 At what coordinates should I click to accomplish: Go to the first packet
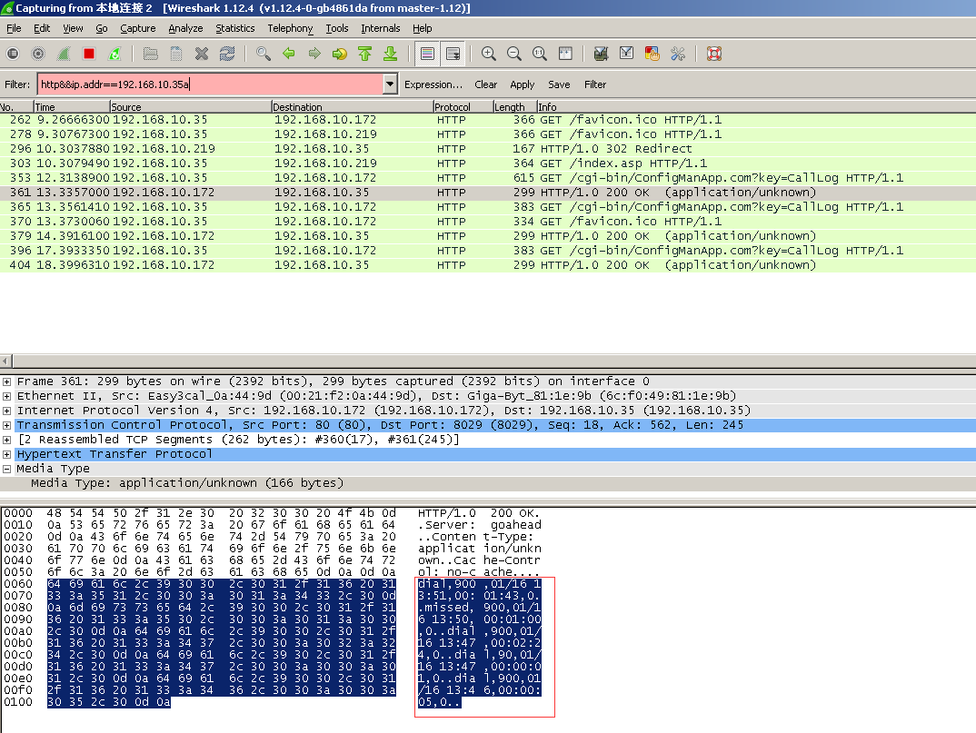click(x=364, y=54)
